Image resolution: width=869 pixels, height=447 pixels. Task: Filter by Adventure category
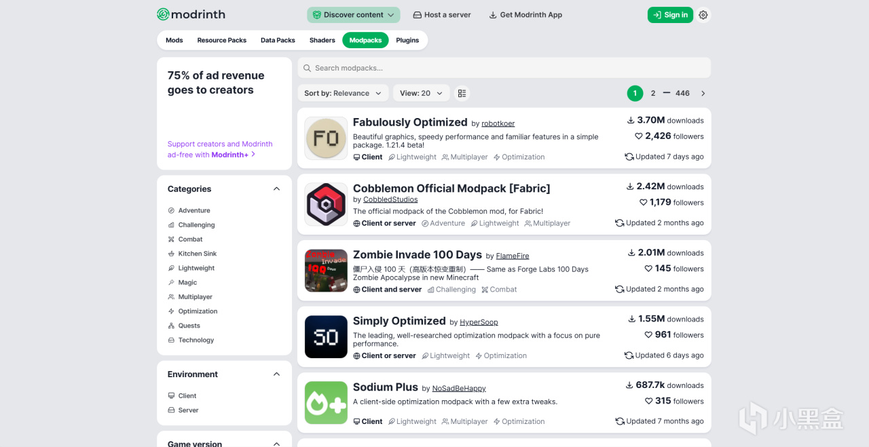189,210
